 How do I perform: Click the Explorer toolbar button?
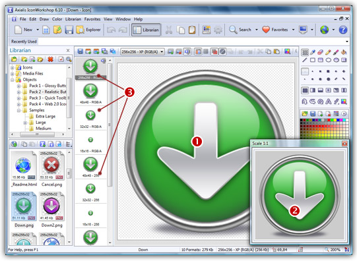[88, 30]
